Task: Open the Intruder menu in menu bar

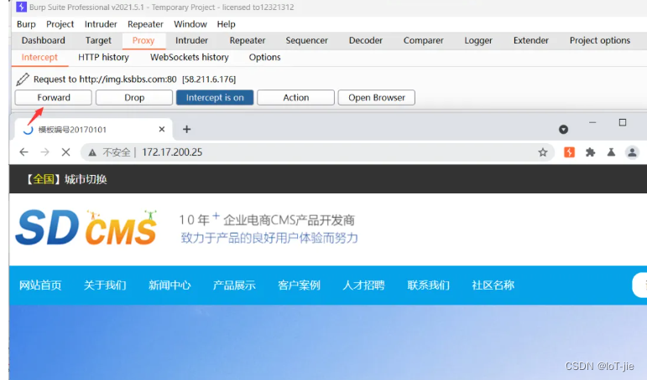Action: (101, 24)
